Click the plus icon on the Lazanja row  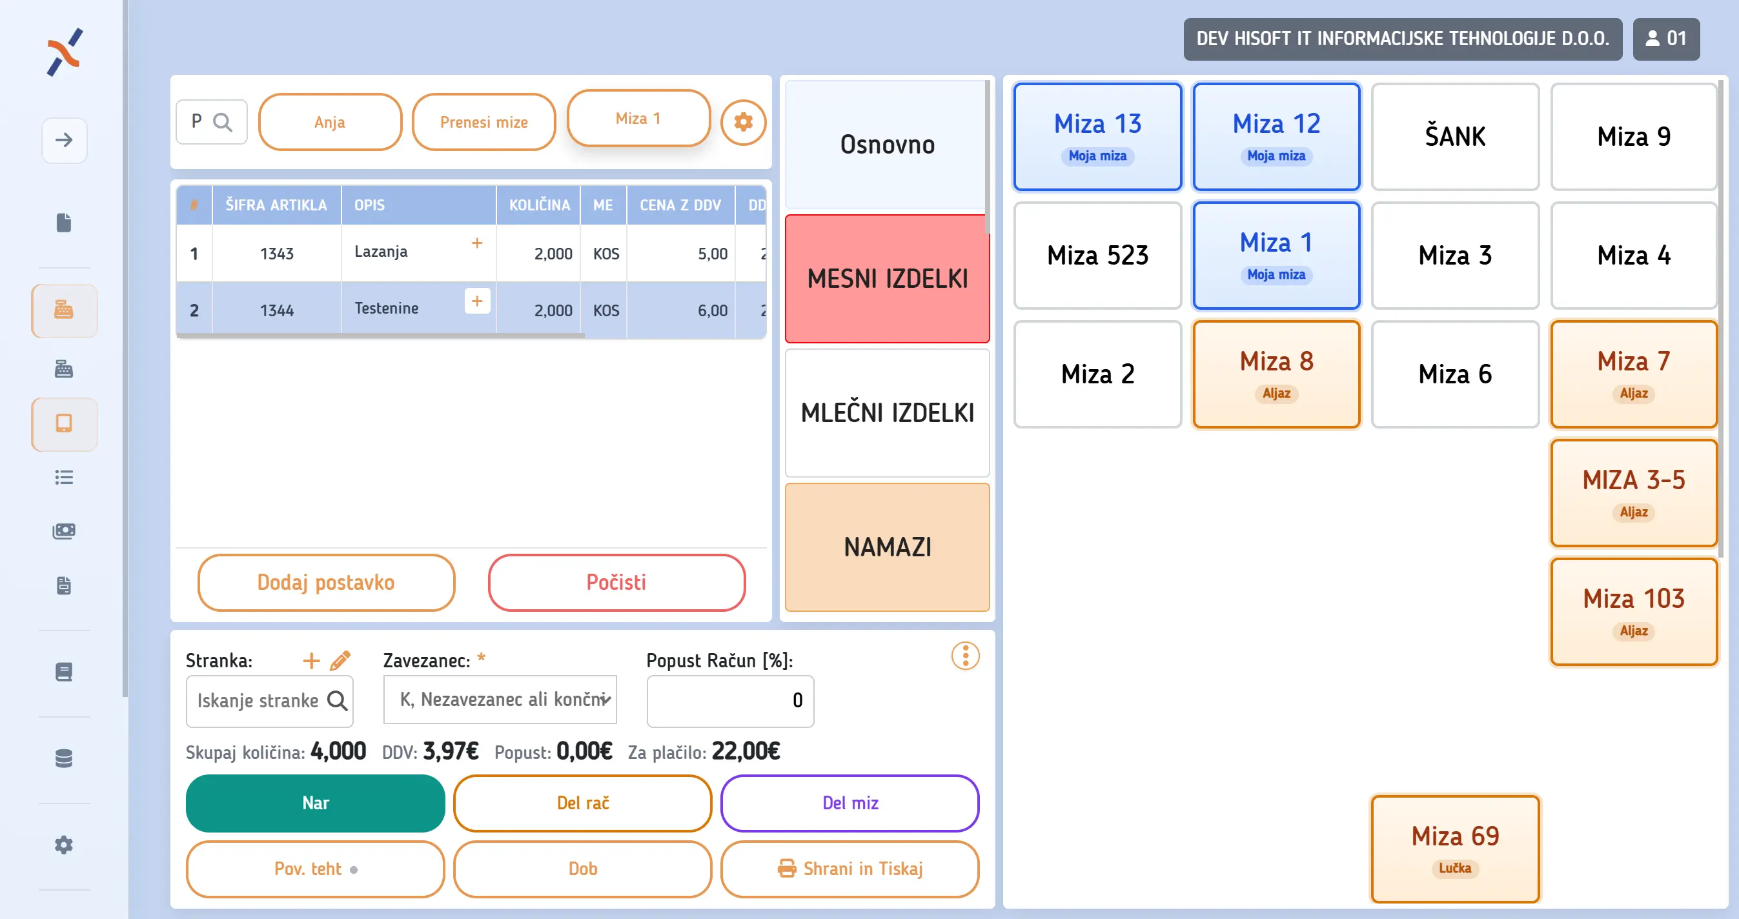(x=476, y=243)
